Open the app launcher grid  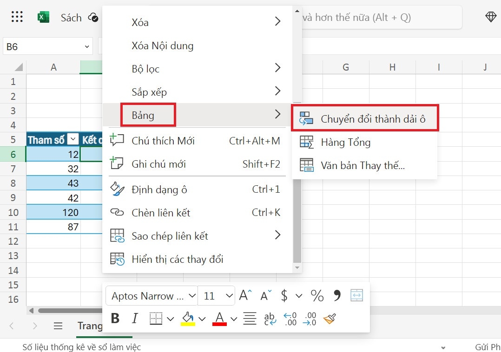pyautogui.click(x=17, y=17)
